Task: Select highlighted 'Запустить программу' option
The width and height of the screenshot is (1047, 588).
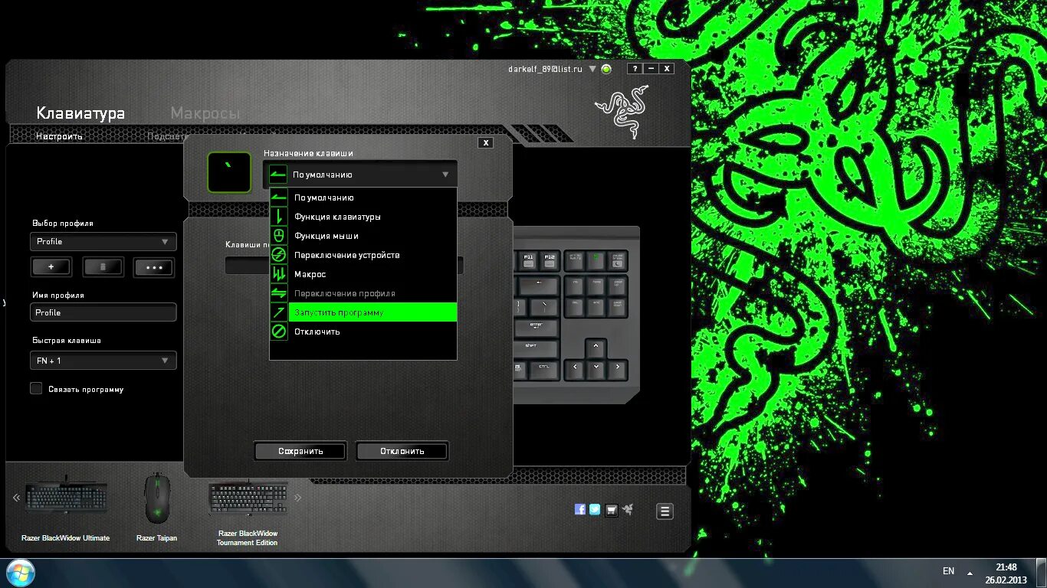Action: (363, 312)
